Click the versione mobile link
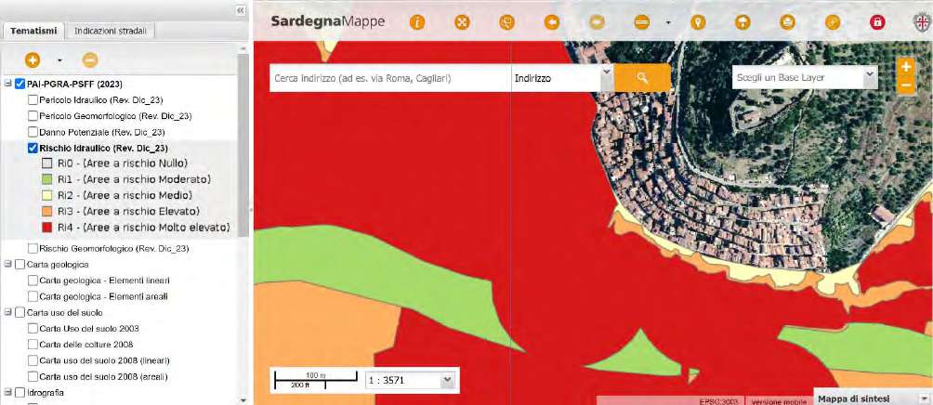The width and height of the screenshot is (933, 405). coord(778,400)
